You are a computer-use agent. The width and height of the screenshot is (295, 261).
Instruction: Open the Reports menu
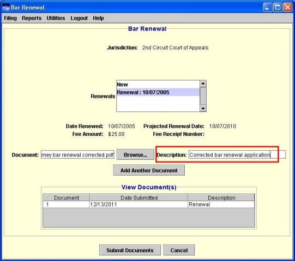tap(32, 18)
